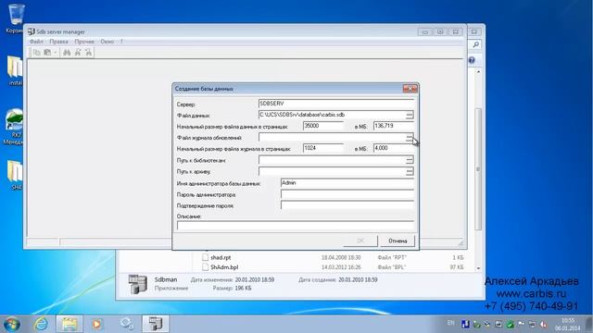Click the Explorer help question icon
Screen dimensions: 593x333
pos(472,60)
